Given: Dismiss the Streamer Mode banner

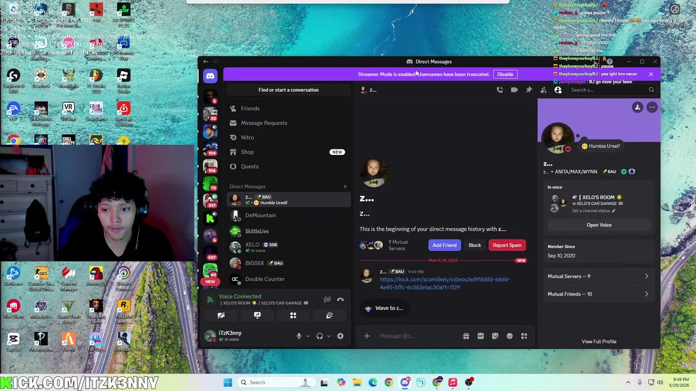Looking at the screenshot, I should tap(651, 74).
